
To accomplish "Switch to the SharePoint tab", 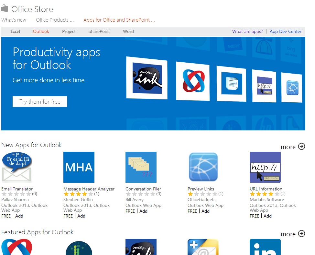I will 99,32.
